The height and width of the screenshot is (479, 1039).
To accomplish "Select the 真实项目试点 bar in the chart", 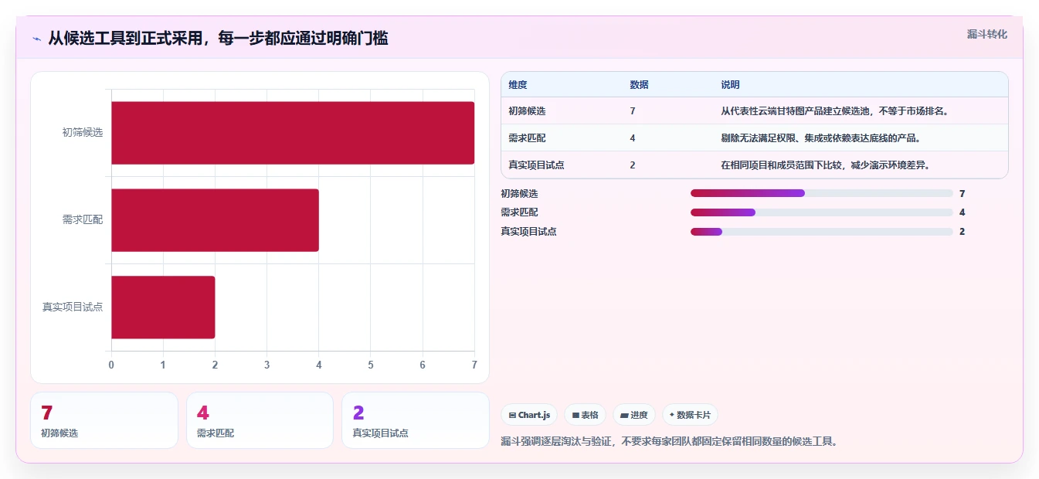I will point(163,307).
